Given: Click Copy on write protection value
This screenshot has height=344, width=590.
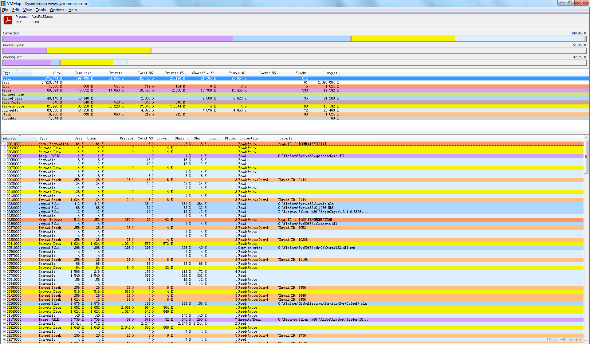Looking at the screenshot, I should [250, 248].
